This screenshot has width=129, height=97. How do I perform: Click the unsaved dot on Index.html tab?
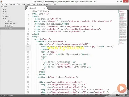[44, 8]
